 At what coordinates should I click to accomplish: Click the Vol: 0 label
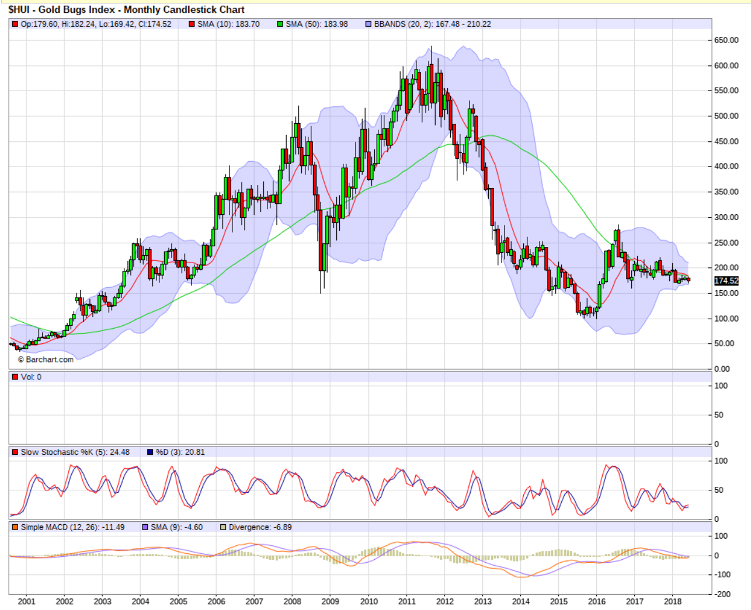pyautogui.click(x=31, y=377)
